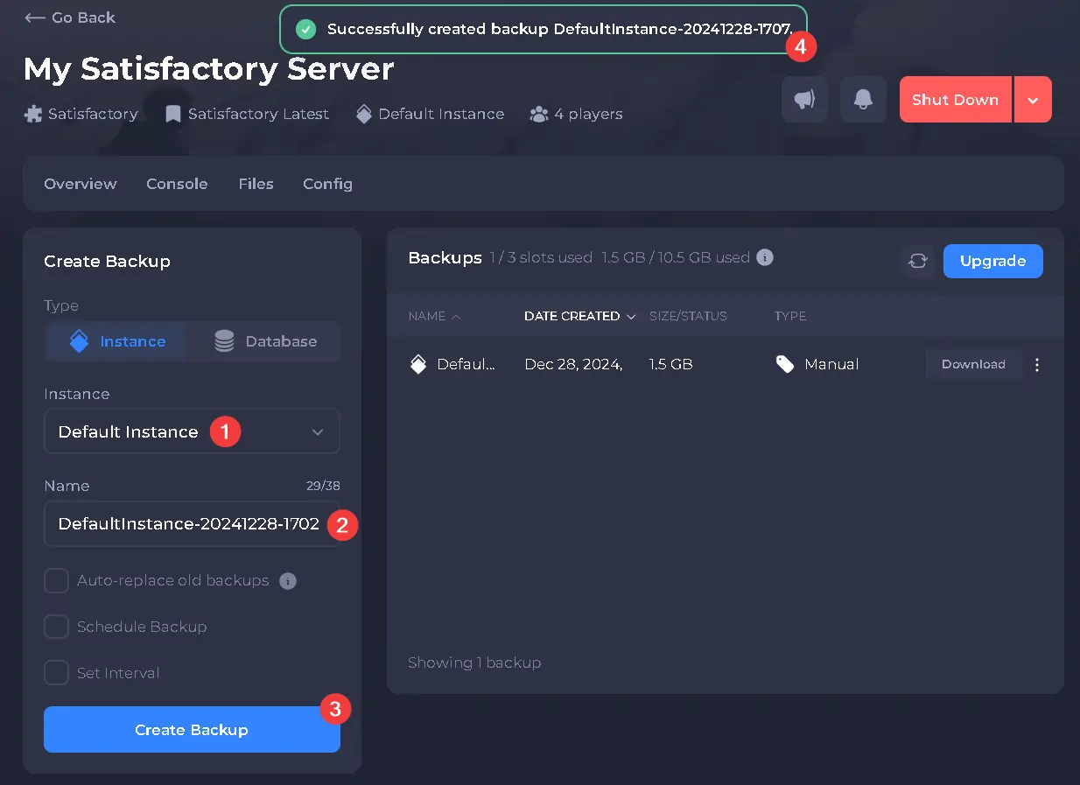Viewport: 1080px width, 785px height.
Task: Click the backup Name input field
Action: tap(192, 523)
